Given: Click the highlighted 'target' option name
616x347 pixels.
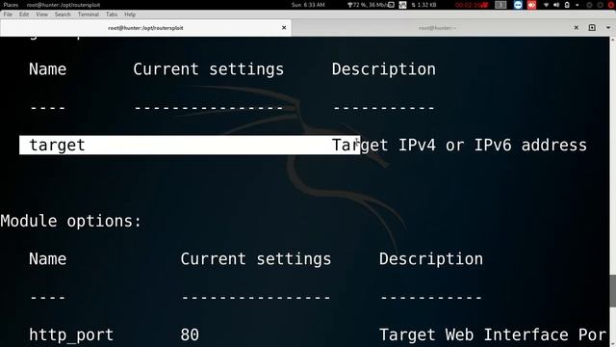Looking at the screenshot, I should (x=57, y=146).
